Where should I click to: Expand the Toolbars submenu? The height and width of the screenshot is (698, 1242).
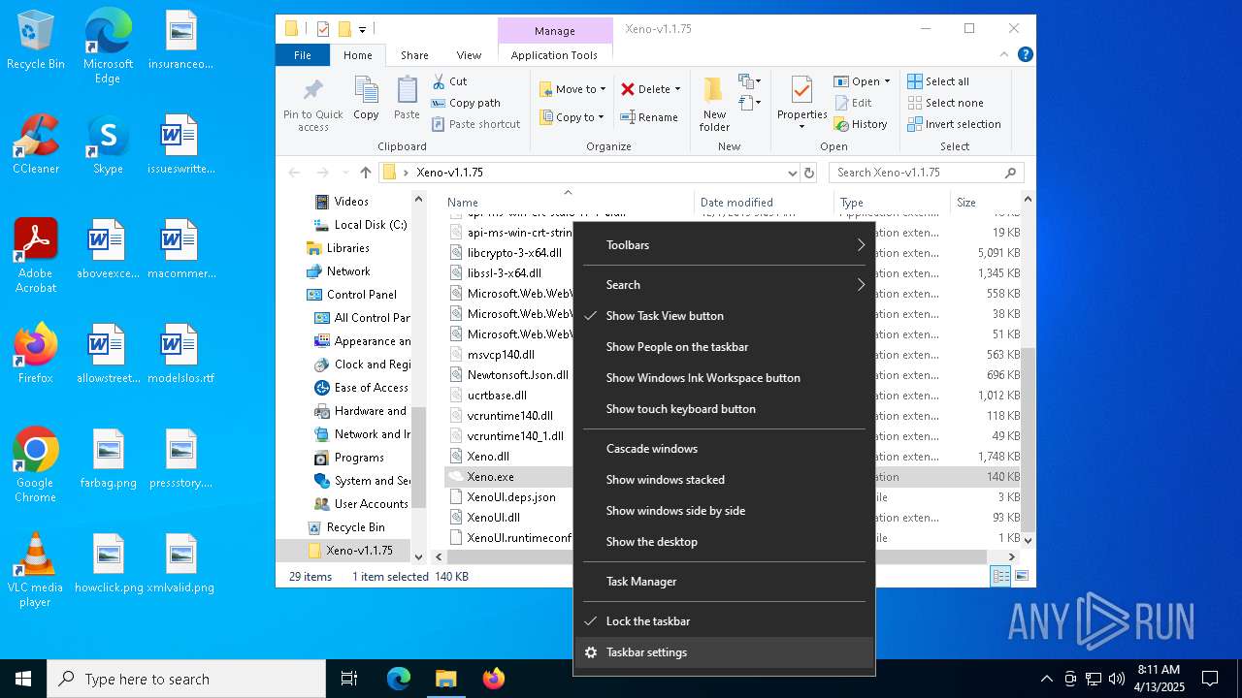tap(724, 245)
